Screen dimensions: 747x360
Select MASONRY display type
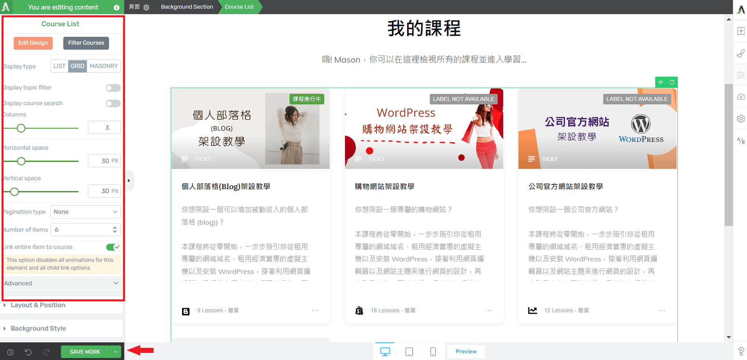104,66
